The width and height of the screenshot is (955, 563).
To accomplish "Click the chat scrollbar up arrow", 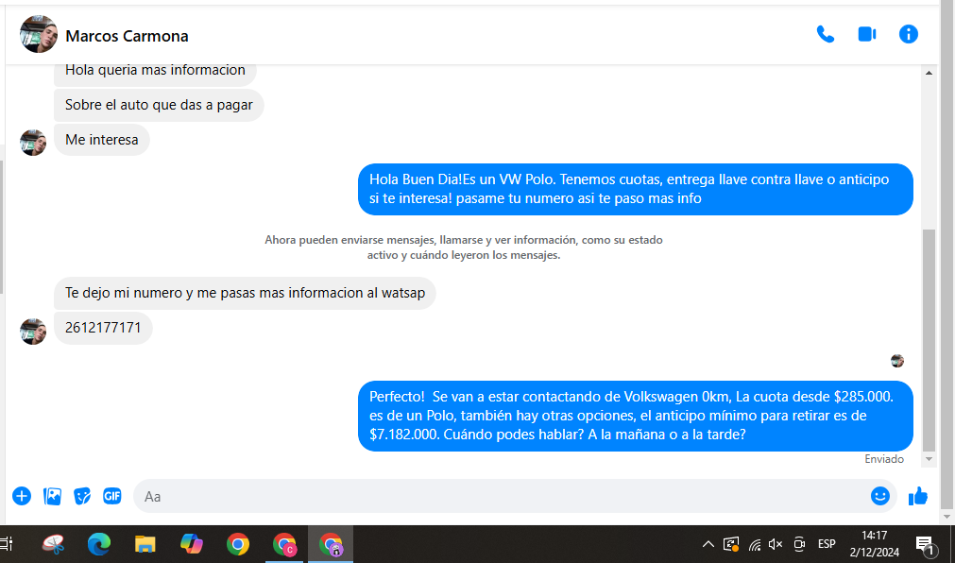I will (x=929, y=73).
